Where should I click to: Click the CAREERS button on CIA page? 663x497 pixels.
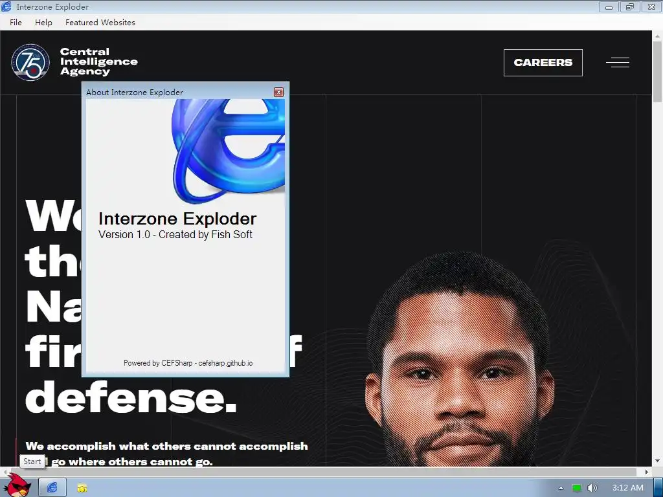[x=543, y=63]
